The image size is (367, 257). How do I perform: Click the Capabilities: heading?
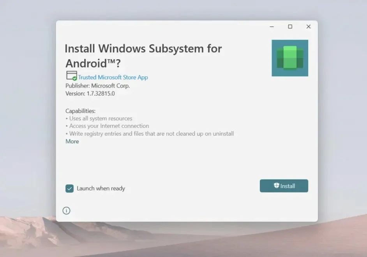(x=80, y=111)
